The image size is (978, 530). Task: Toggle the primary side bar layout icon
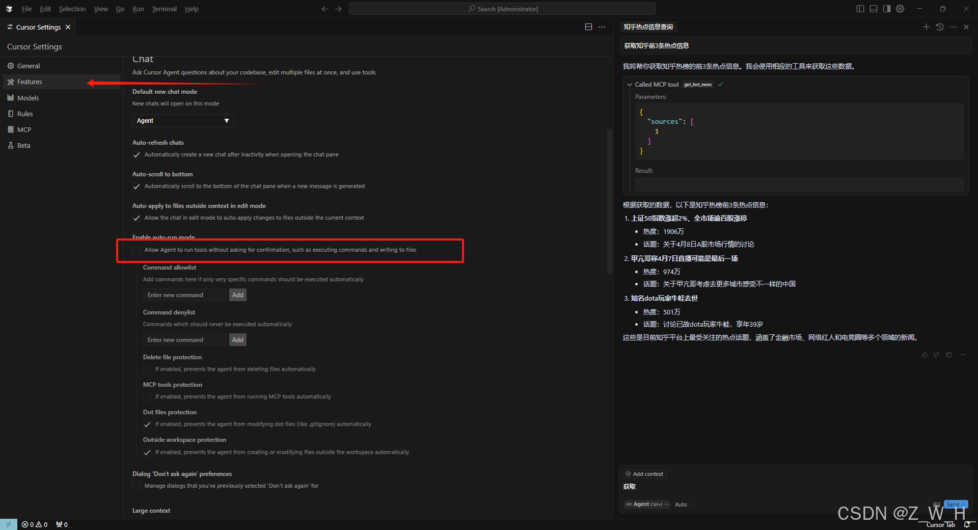(860, 9)
